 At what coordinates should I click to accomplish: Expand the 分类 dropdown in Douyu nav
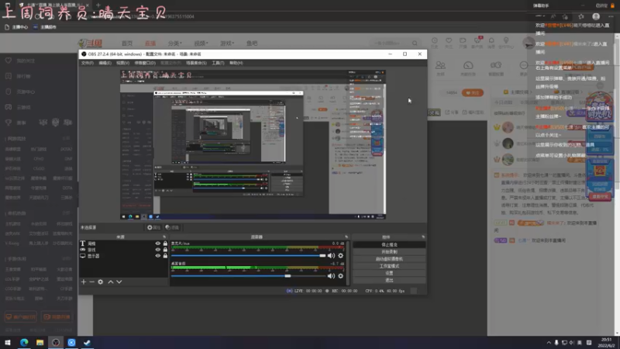(175, 43)
